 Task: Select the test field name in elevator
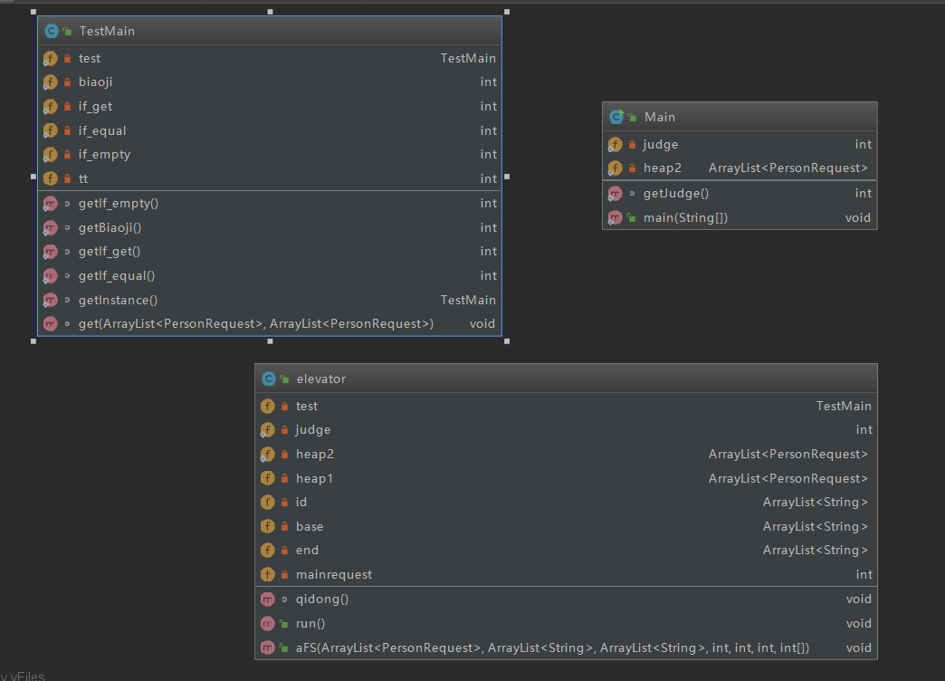(x=306, y=407)
